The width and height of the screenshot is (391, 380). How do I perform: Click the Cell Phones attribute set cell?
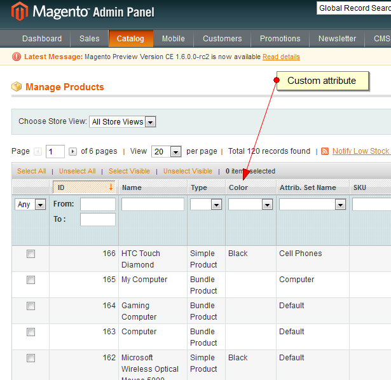click(x=301, y=254)
